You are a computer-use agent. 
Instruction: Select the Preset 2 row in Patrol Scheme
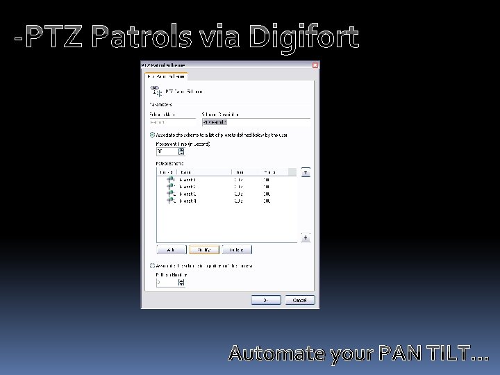(226, 187)
